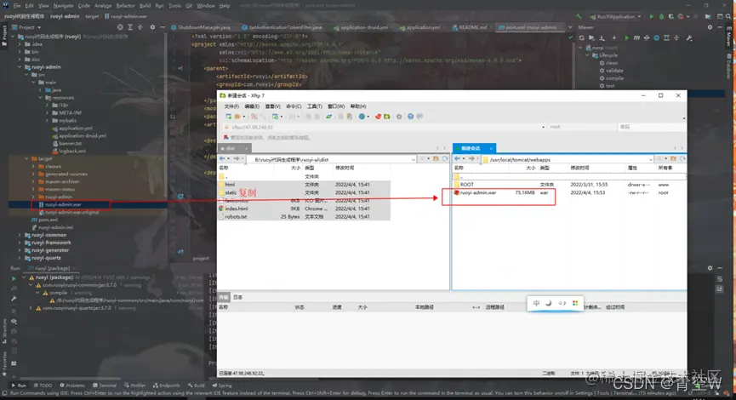Open Xftp 文件(F) menu
Screen dimensions: 736x400
[x=231, y=106]
